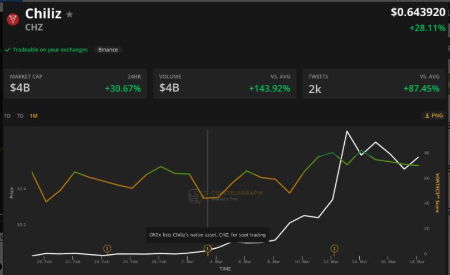Screen dimensions: 450x275
Task: Switch chart to 1D timeframe
Action: (7, 116)
